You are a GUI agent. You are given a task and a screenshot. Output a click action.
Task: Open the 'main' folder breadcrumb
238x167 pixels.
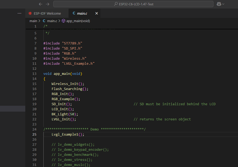[33, 21]
